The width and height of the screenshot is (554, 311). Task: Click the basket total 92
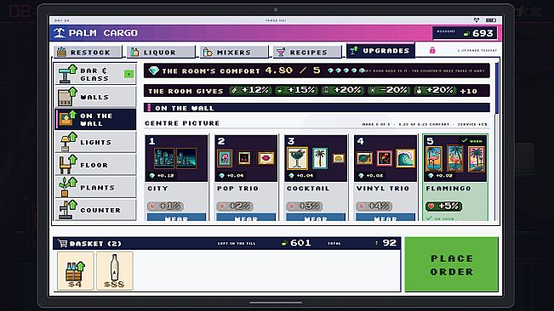pos(390,243)
